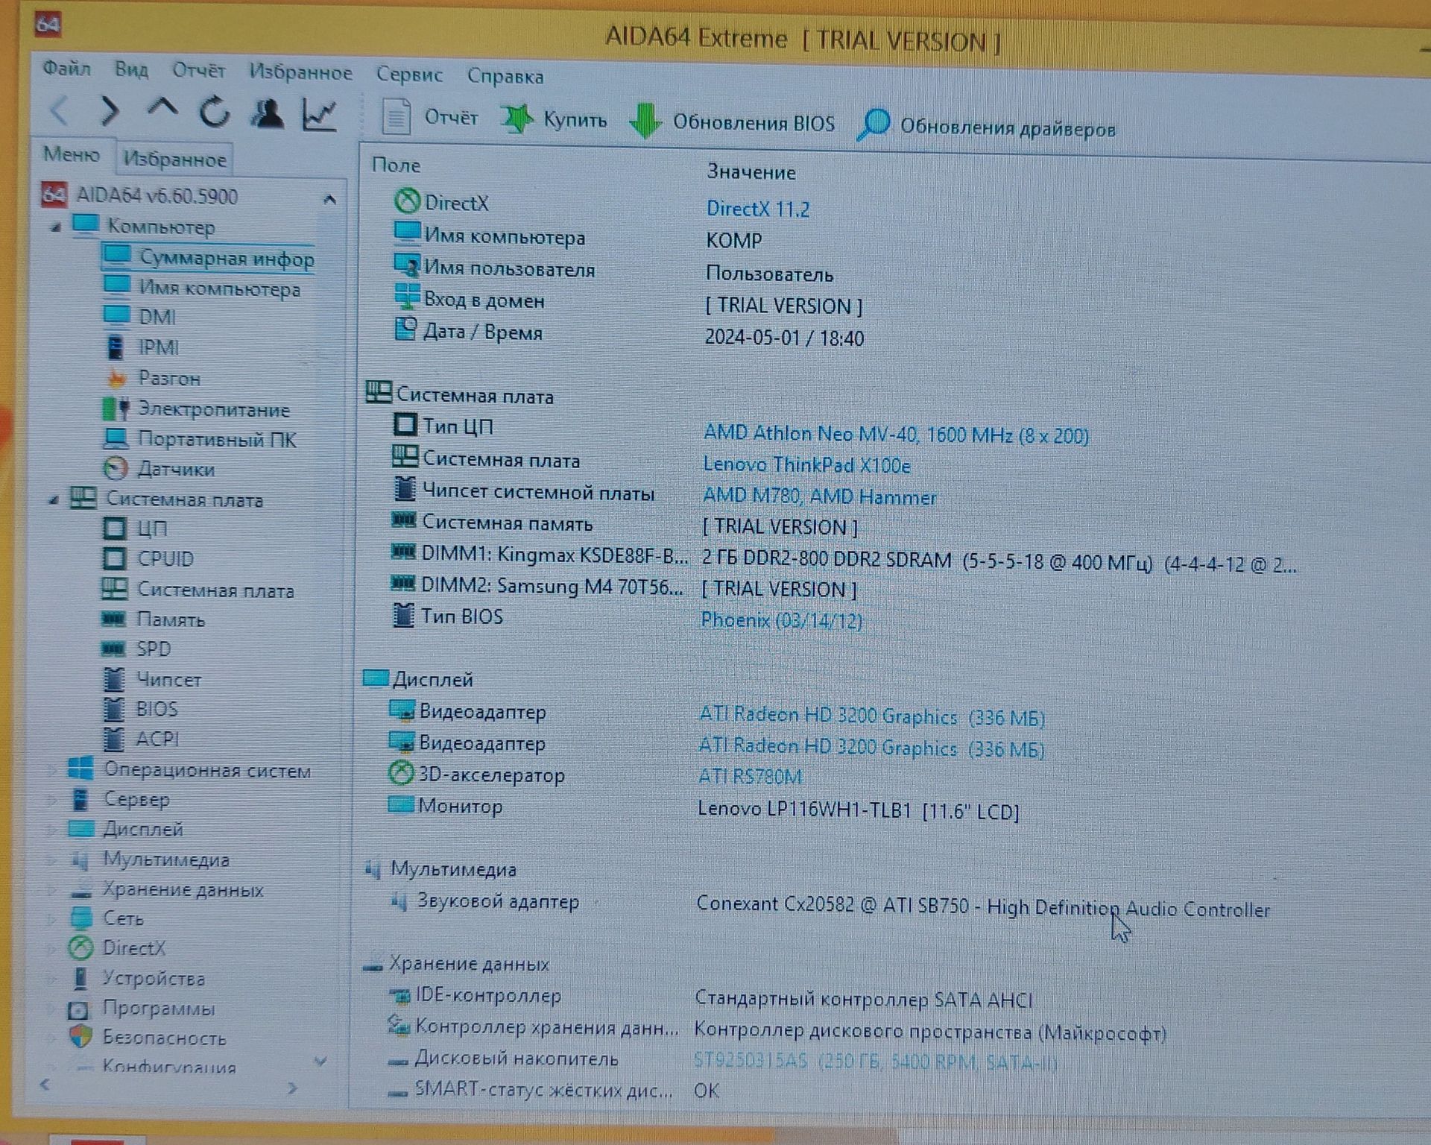
Task: Click the tree horizontal scrollbar right arrow
Action: click(x=292, y=1088)
